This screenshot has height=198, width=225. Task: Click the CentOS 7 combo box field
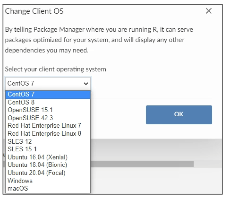(48, 84)
